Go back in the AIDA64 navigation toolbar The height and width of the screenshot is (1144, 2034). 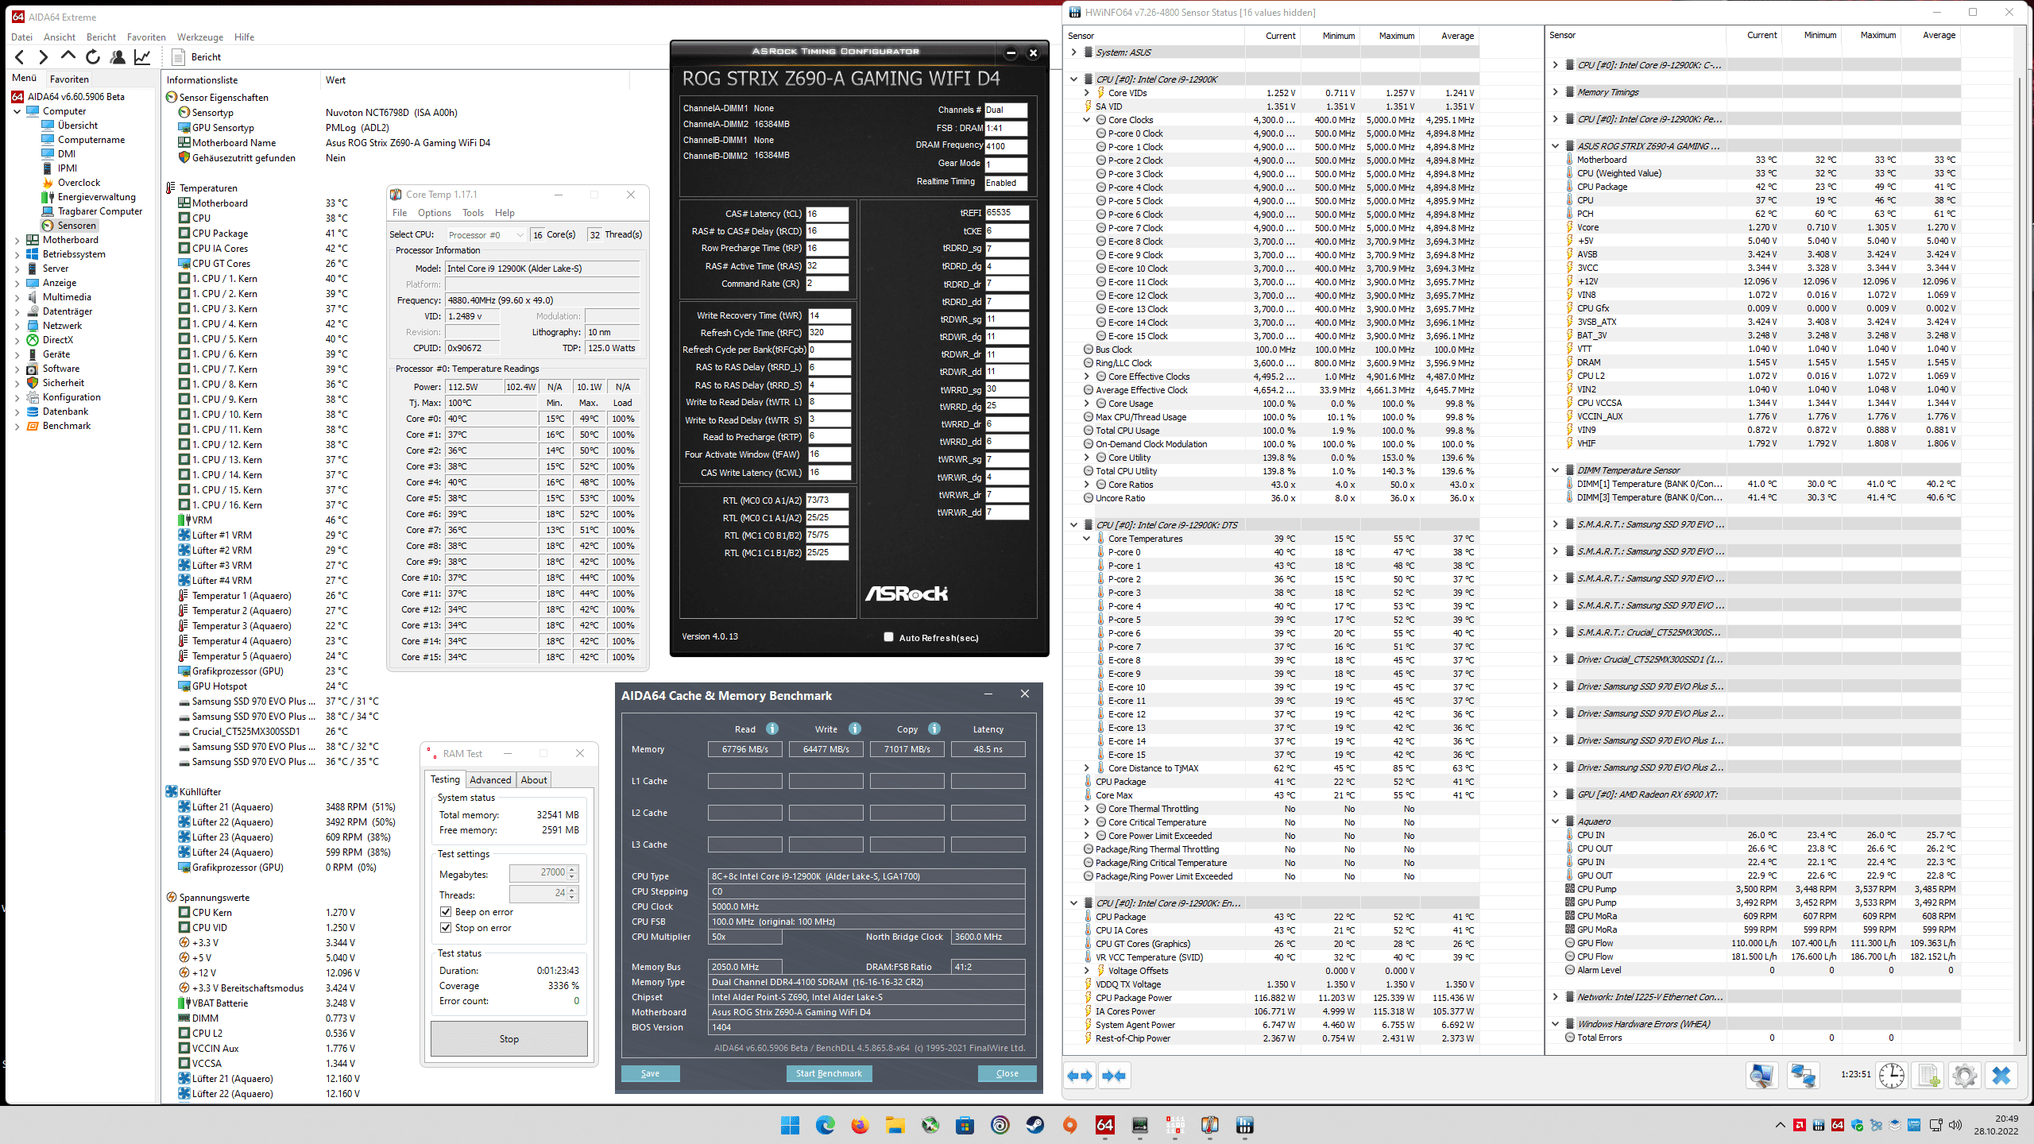pos(20,57)
